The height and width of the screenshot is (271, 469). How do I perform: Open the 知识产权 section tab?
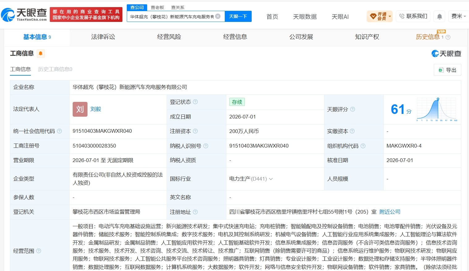pyautogui.click(x=367, y=37)
